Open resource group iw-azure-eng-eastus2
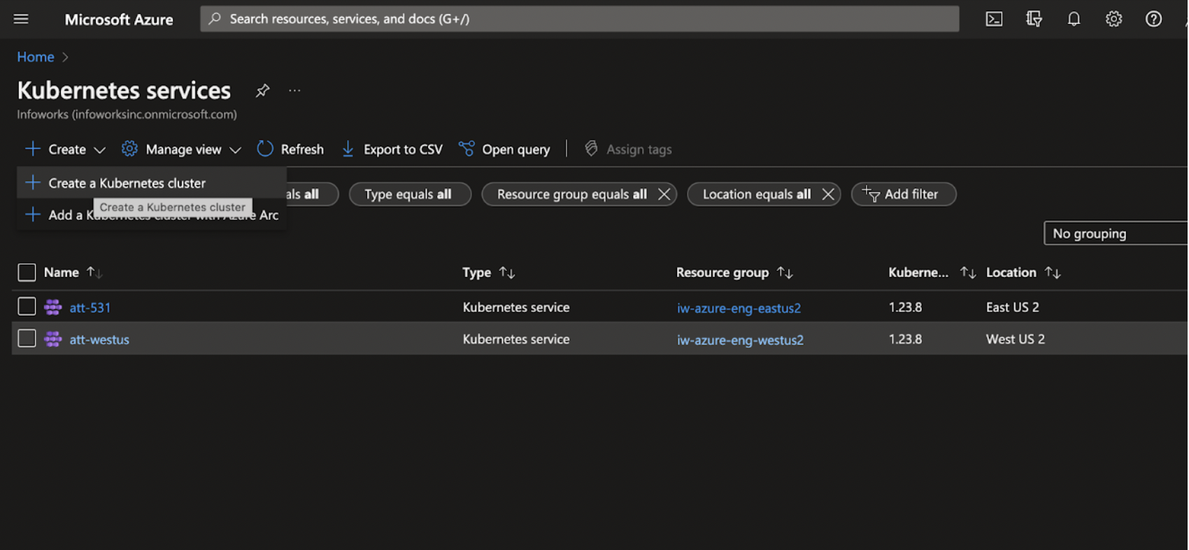 point(739,308)
